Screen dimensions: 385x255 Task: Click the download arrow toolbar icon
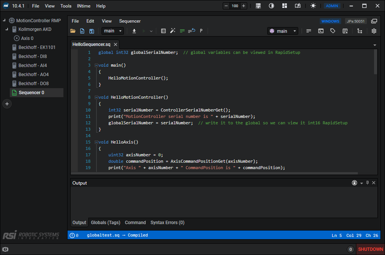click(x=134, y=31)
